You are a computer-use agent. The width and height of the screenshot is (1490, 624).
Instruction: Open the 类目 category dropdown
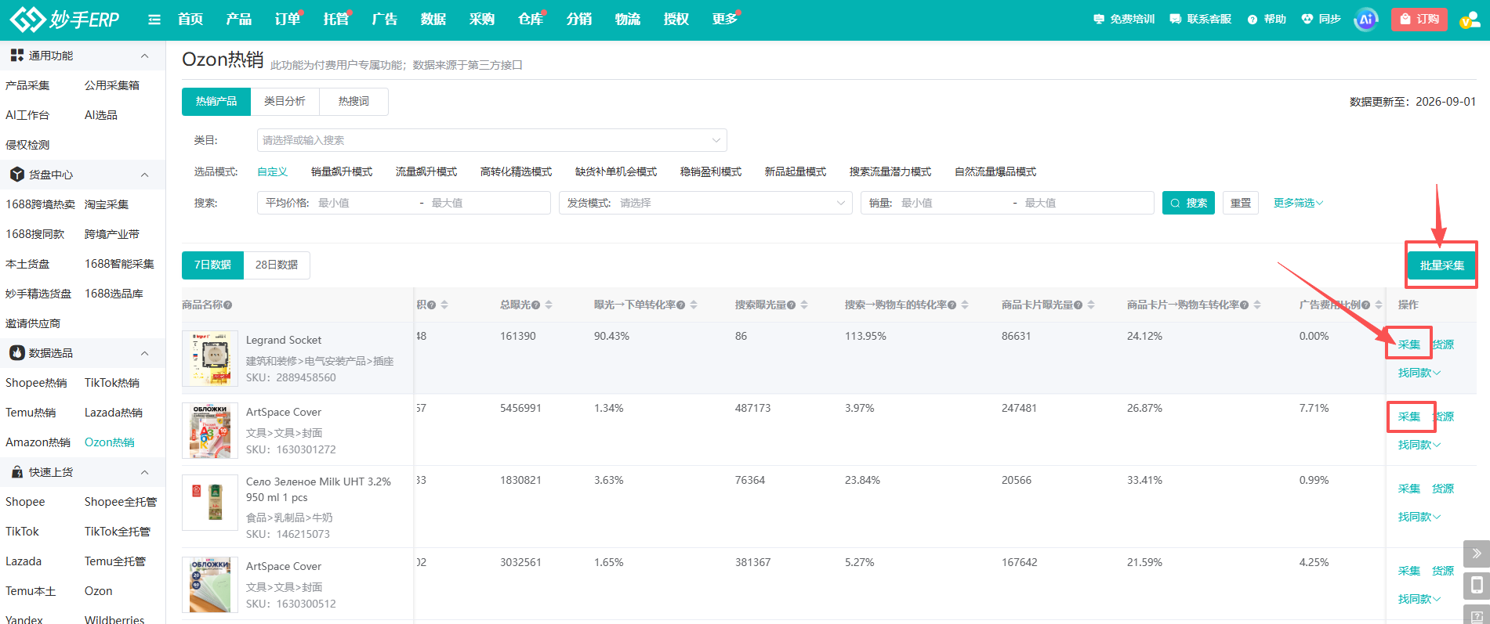tap(492, 140)
